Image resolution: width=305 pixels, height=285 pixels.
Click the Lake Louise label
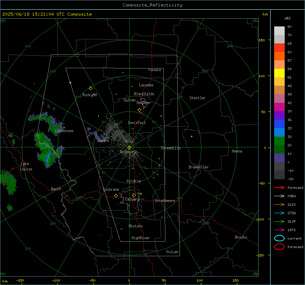tap(26, 166)
